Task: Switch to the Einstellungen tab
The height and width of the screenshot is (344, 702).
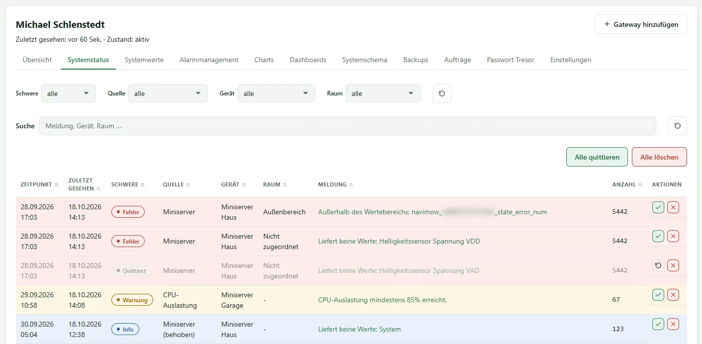Action: point(571,60)
